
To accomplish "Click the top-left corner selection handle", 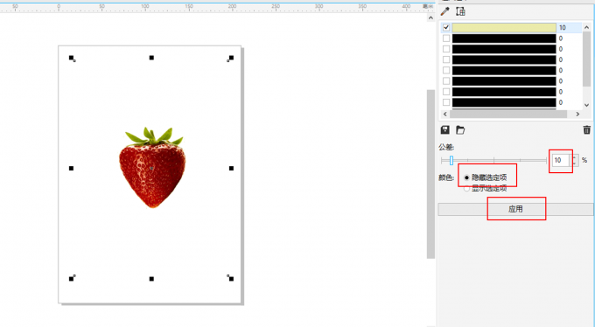I will 72,58.
